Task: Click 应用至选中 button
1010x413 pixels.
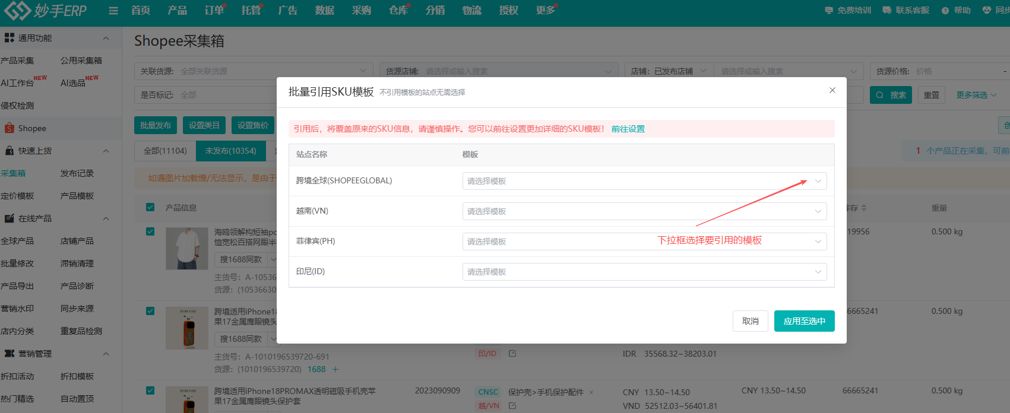Action: pos(805,321)
